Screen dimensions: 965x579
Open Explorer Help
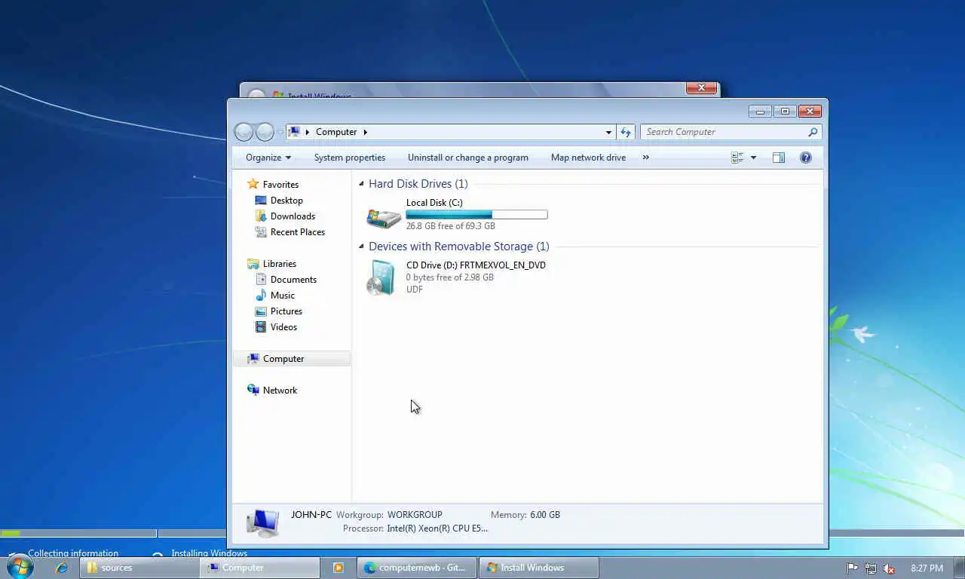[x=806, y=158]
